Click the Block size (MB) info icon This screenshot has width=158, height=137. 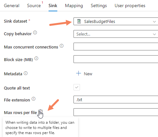(x=36, y=58)
